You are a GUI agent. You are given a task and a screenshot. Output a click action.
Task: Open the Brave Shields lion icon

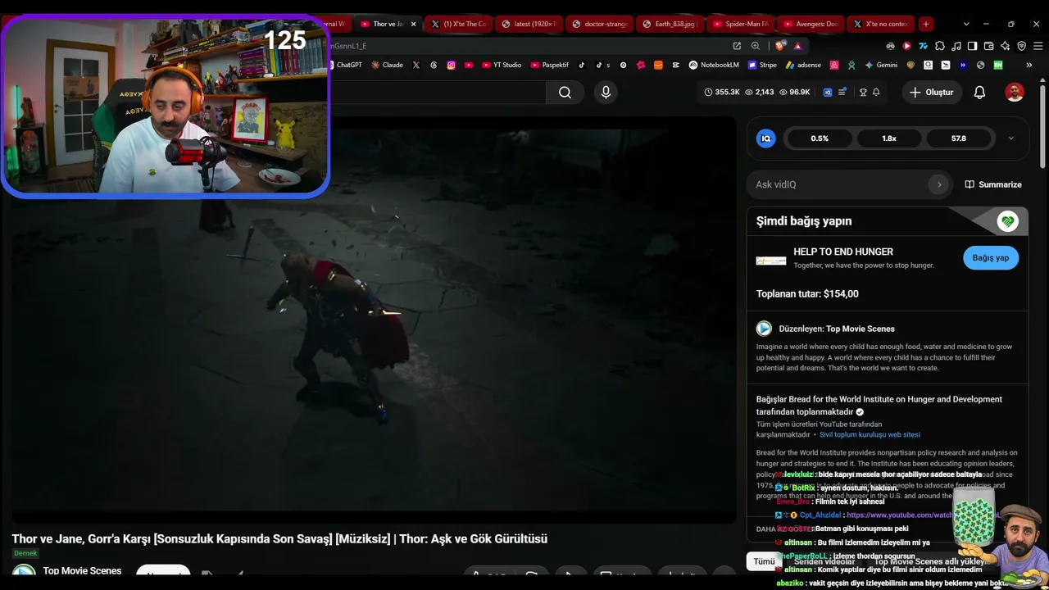pyautogui.click(x=780, y=46)
